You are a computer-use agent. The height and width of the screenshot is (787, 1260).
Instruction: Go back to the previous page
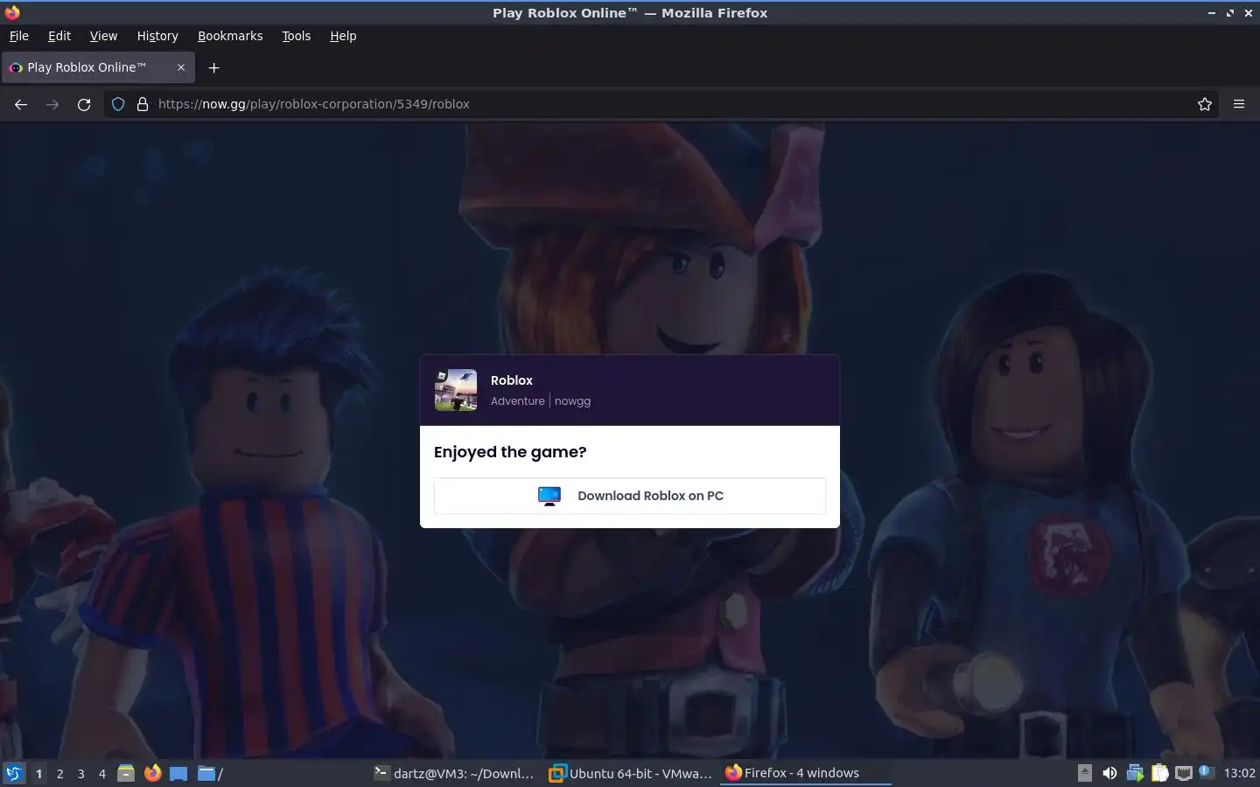coord(21,104)
